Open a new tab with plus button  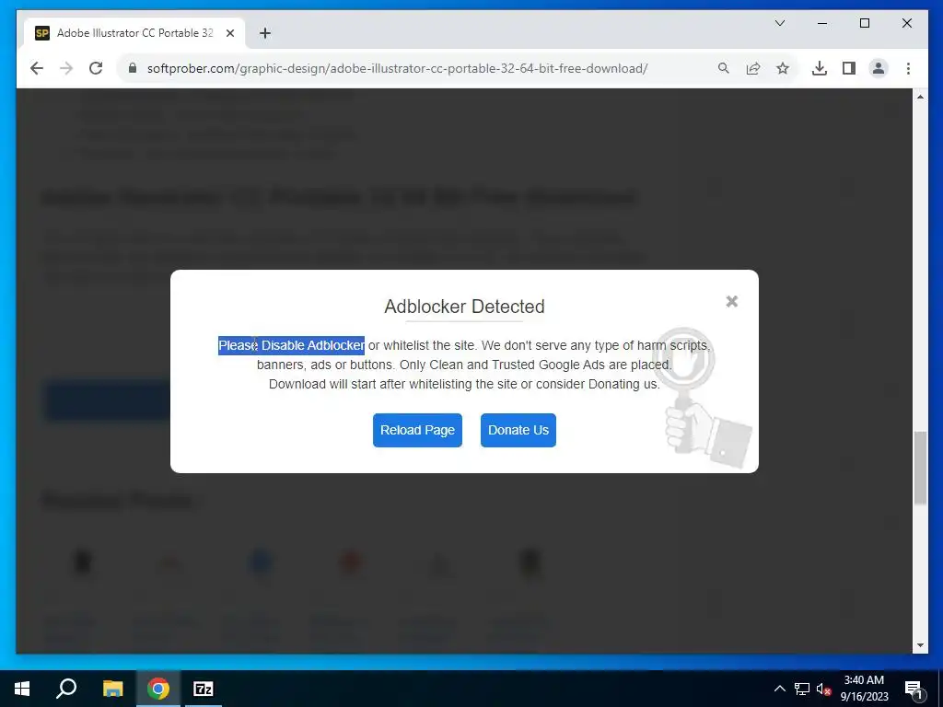pyautogui.click(x=264, y=33)
